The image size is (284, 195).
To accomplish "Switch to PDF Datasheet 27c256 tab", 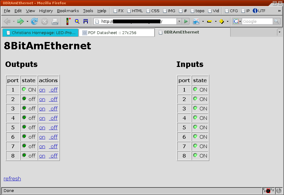I will pos(117,33).
